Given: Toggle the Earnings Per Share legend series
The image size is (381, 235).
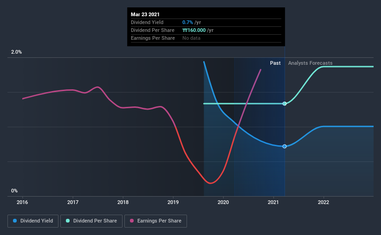Looking at the screenshot, I should (x=155, y=221).
